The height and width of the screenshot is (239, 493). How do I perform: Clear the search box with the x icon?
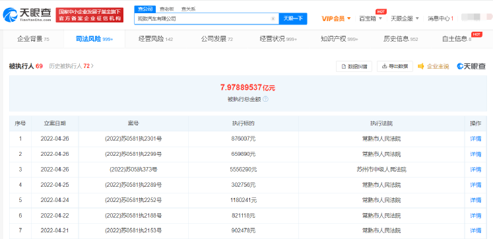point(273,18)
